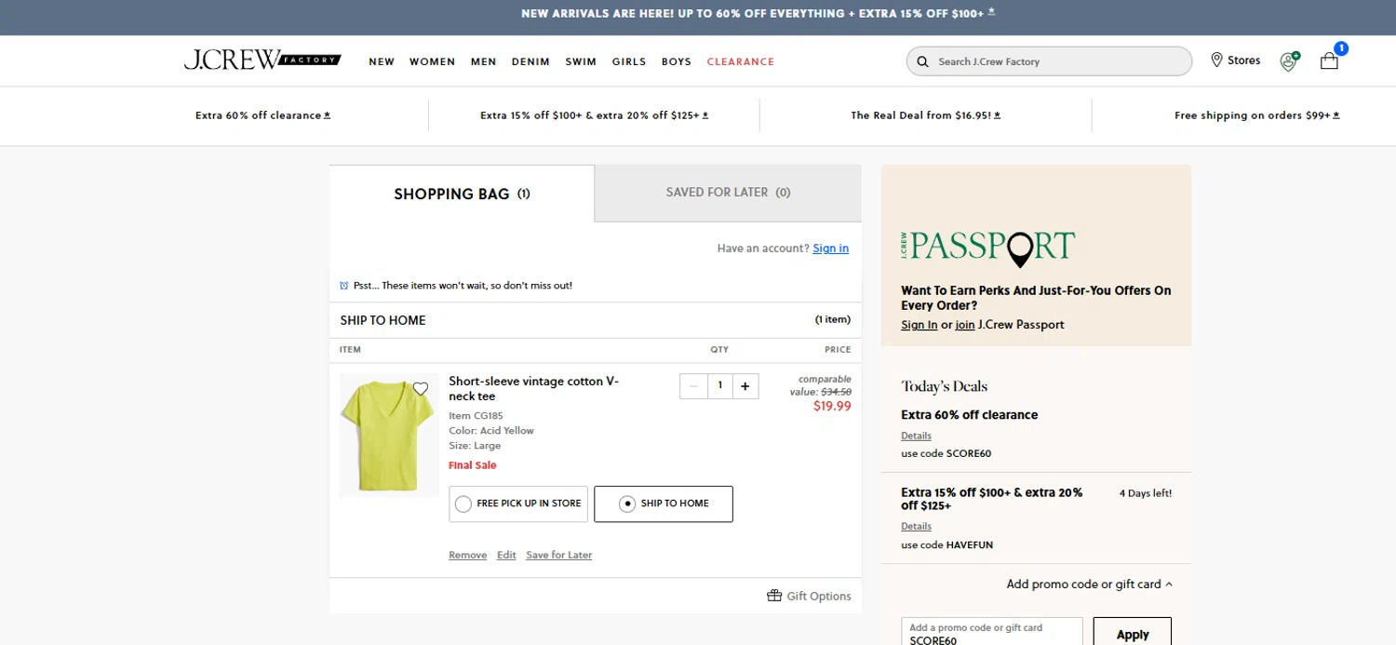Click '4 Days left!' text
This screenshot has width=1396, height=645.
[1145, 493]
